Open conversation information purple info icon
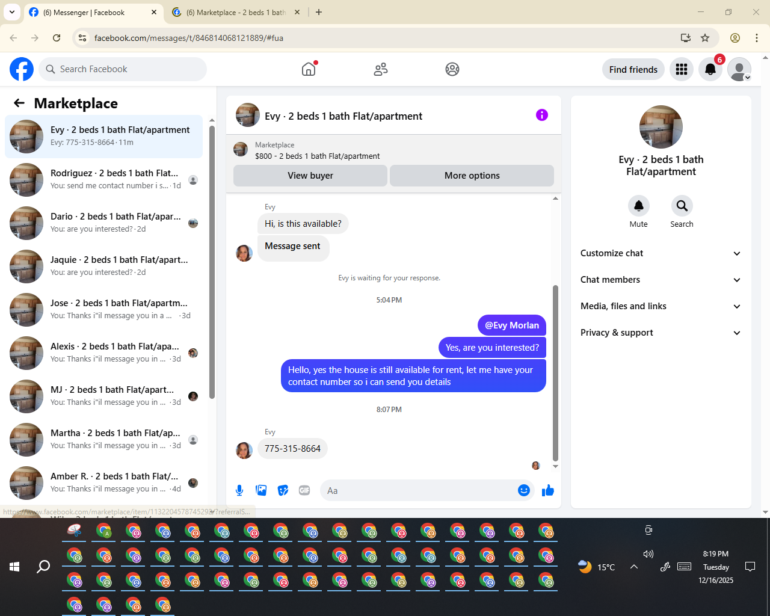The image size is (770, 616). pos(542,115)
